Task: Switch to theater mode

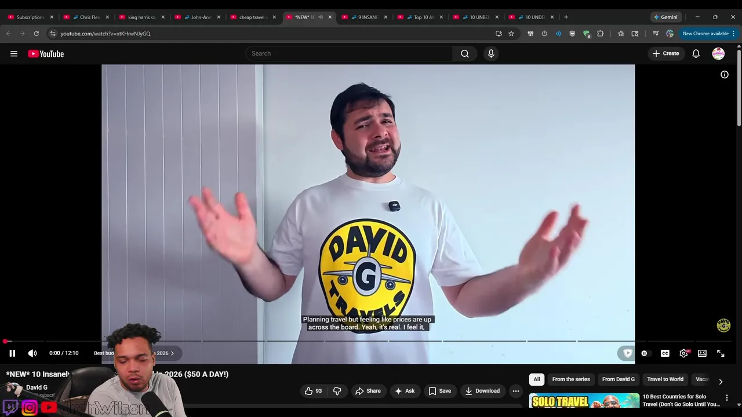Action: [702, 353]
